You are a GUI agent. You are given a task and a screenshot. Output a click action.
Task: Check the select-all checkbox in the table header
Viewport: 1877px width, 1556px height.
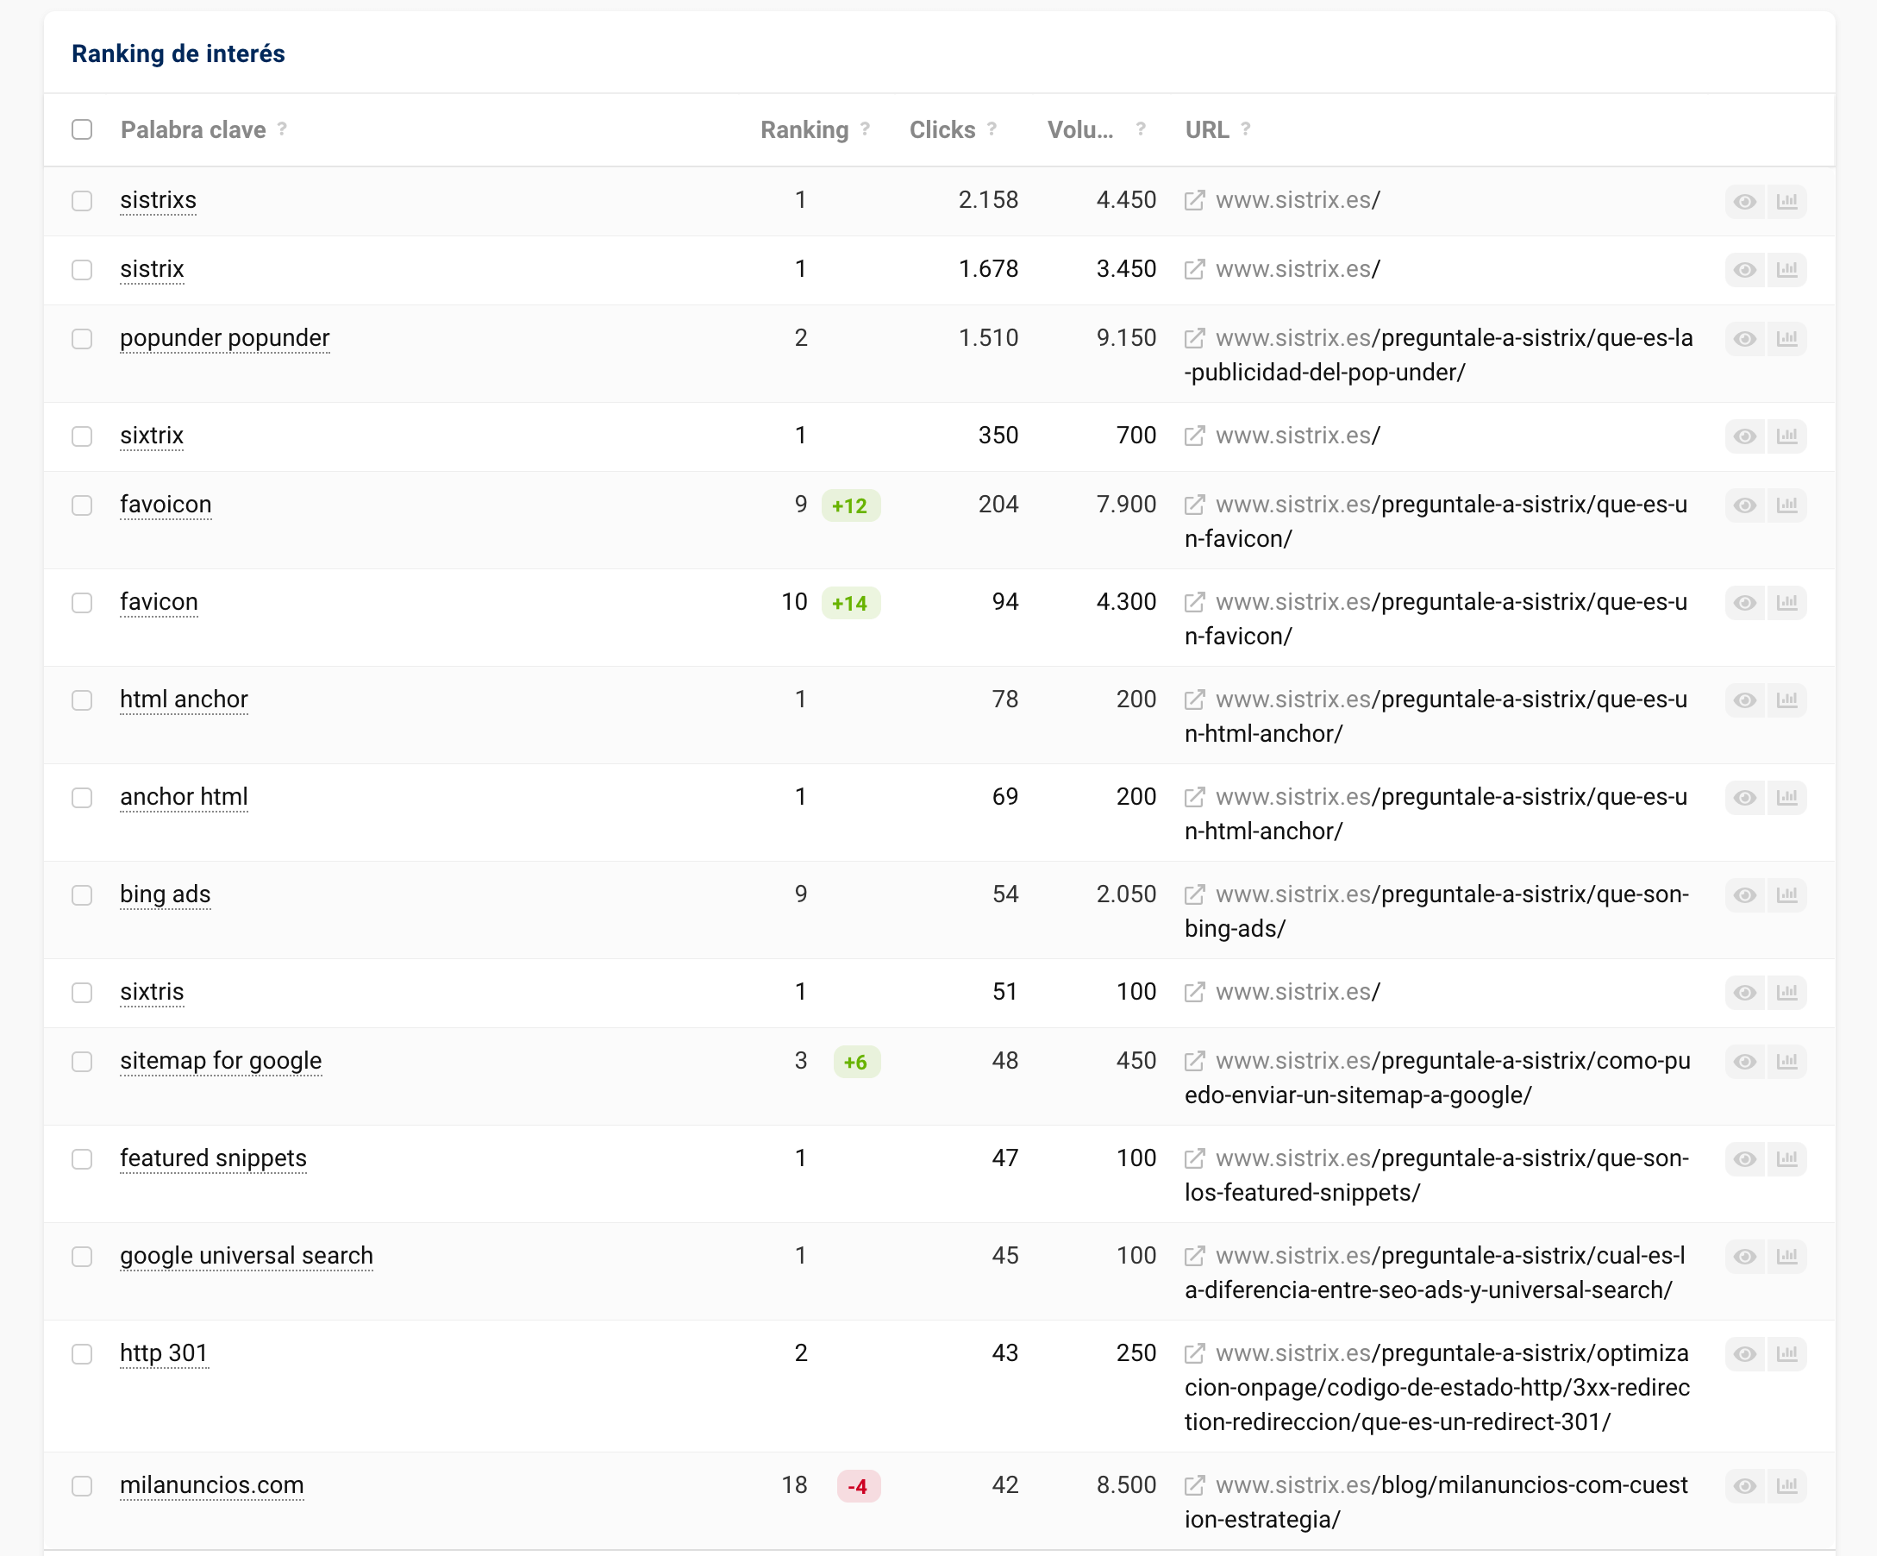(82, 129)
